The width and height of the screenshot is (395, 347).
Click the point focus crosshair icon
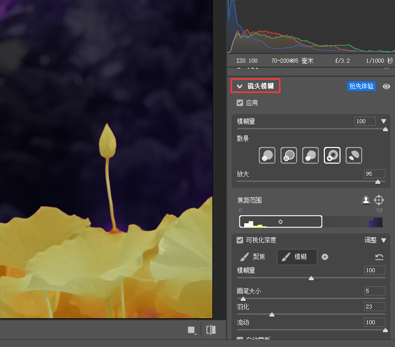(x=379, y=200)
